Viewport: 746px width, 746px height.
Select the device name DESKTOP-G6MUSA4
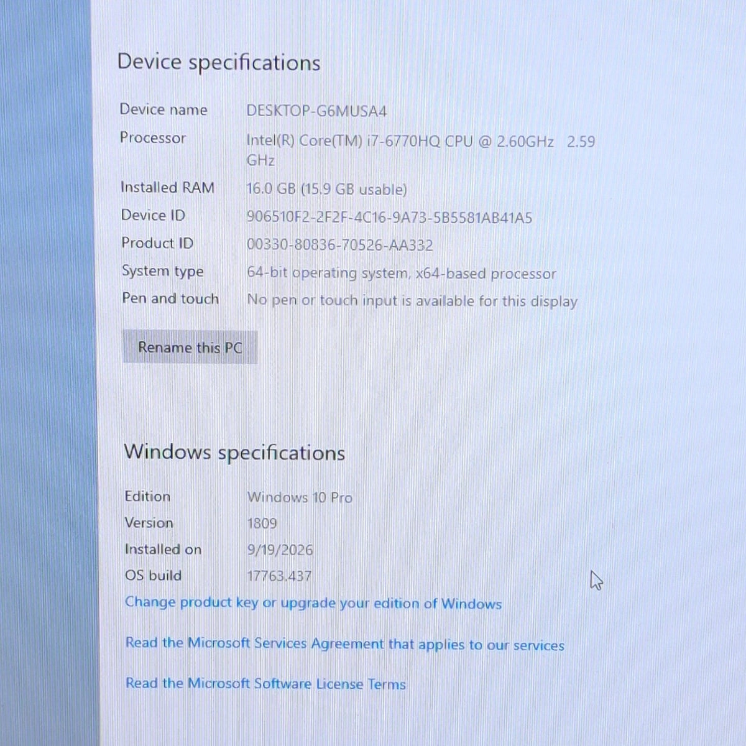(316, 111)
